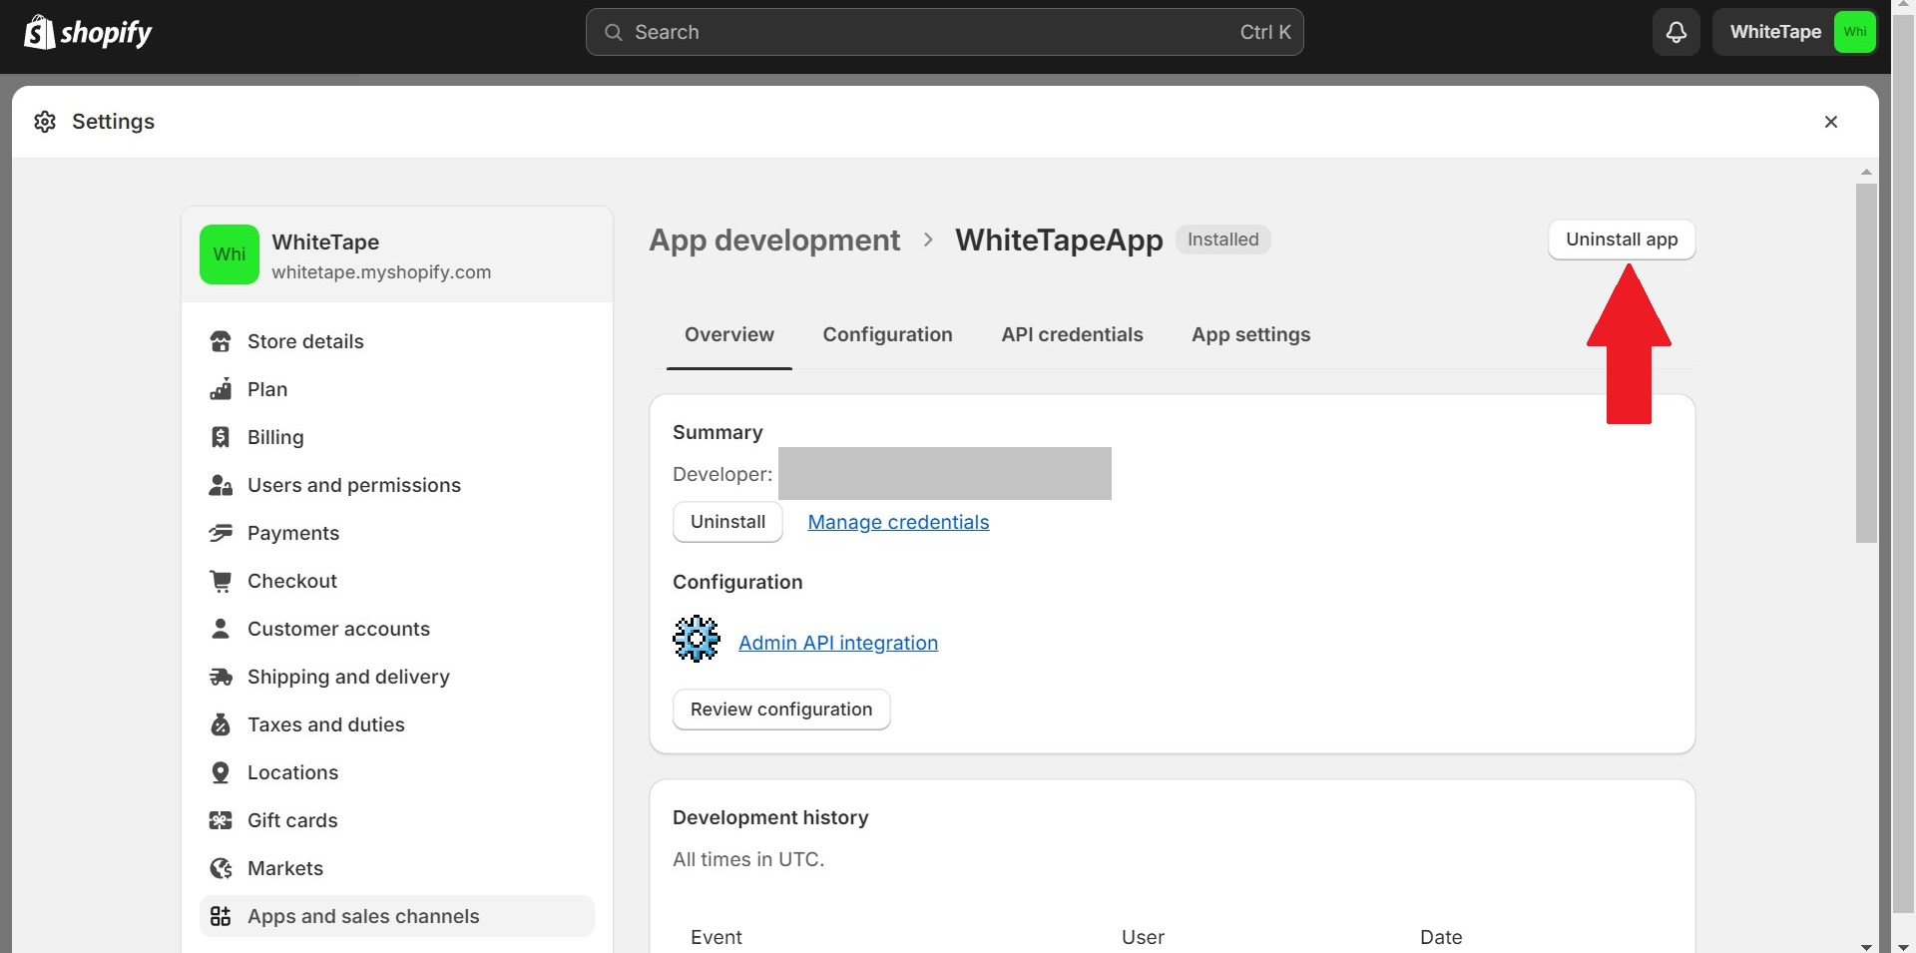
Task: Open the notifications bell
Action: pyautogui.click(x=1676, y=32)
